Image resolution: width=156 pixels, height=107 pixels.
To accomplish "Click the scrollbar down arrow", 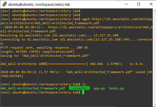I will pos(155,105).
